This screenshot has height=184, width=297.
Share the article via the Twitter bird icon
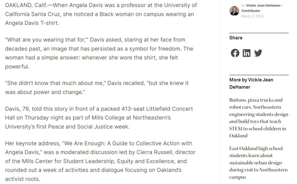258,53
